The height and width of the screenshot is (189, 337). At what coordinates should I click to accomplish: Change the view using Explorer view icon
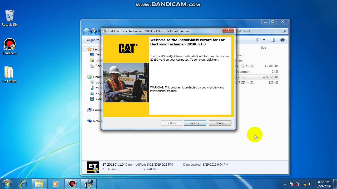[259, 40]
